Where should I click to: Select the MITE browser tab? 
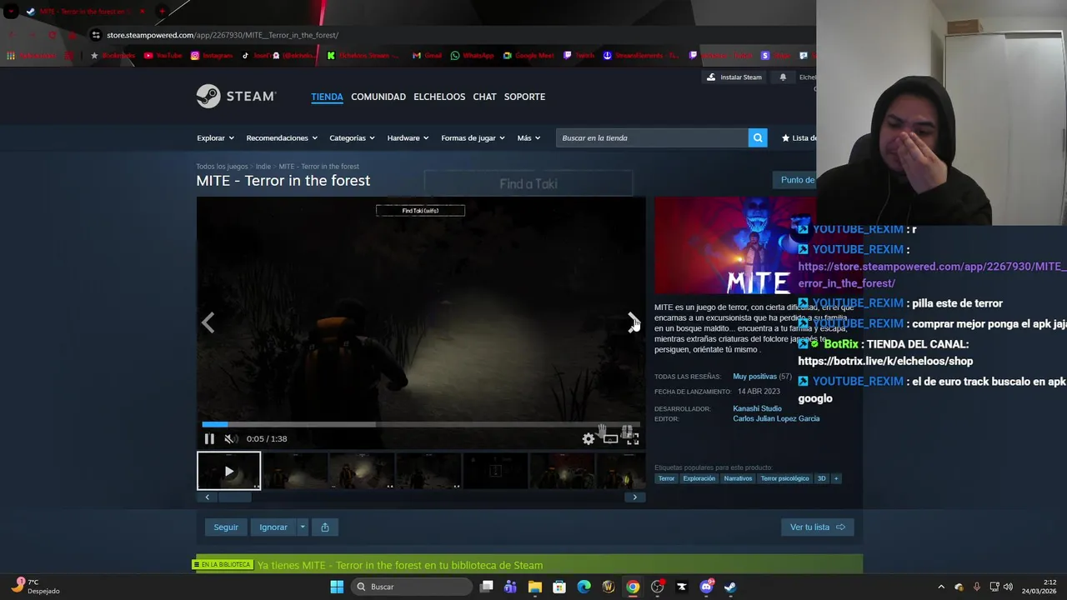[x=85, y=12]
